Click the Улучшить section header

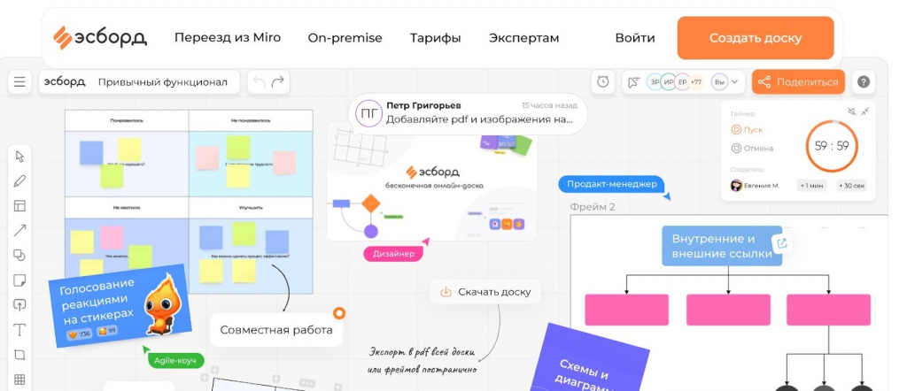pos(251,207)
